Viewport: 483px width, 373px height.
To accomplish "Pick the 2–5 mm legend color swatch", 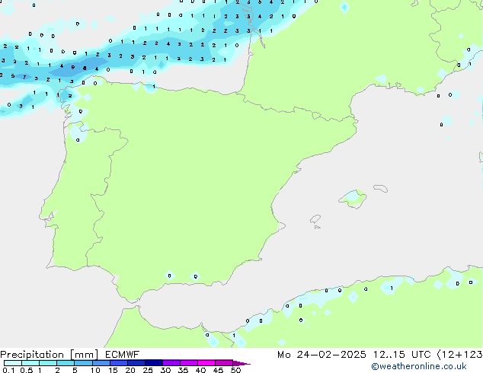I will [x=66, y=363].
